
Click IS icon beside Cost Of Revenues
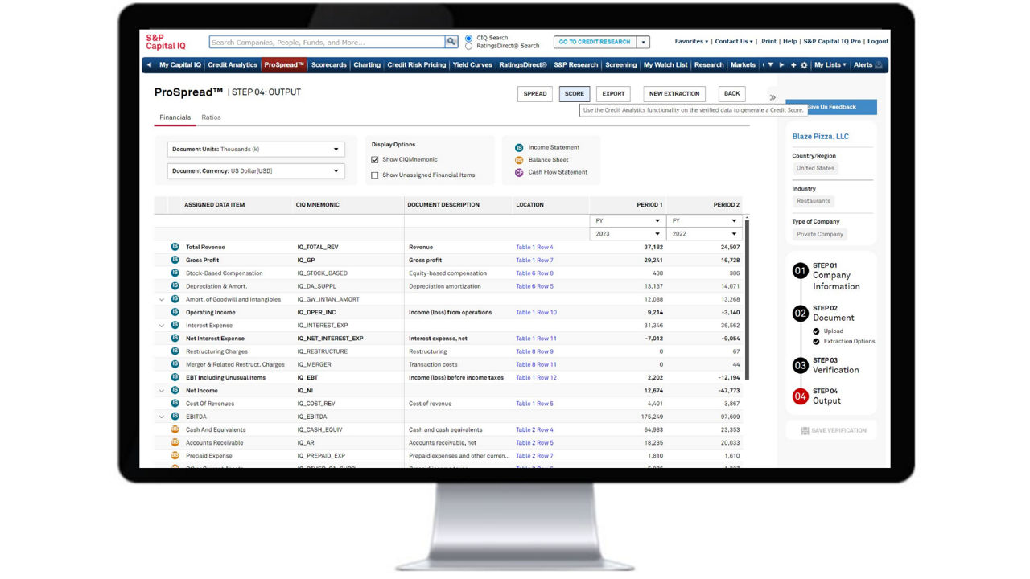click(x=175, y=403)
